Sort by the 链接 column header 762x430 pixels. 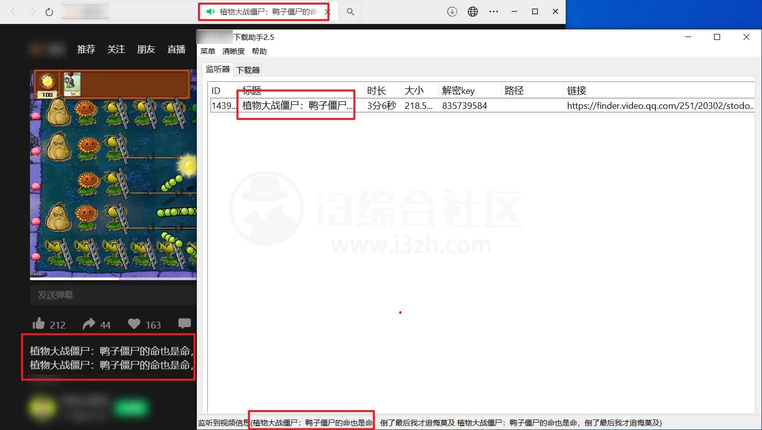coord(659,90)
